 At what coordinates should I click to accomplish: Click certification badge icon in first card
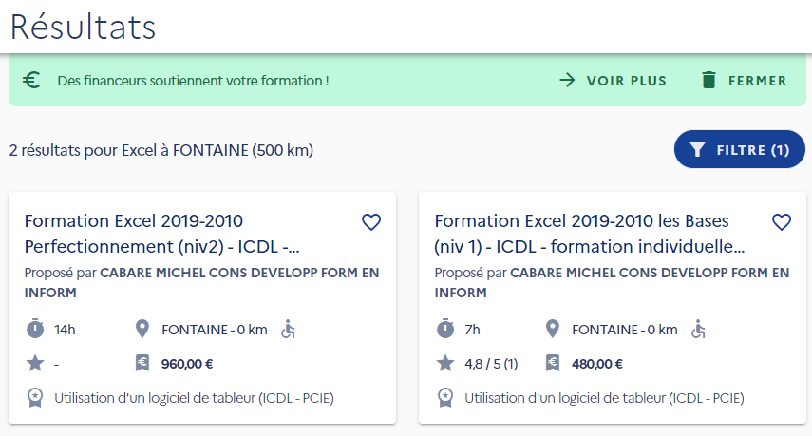pyautogui.click(x=35, y=398)
